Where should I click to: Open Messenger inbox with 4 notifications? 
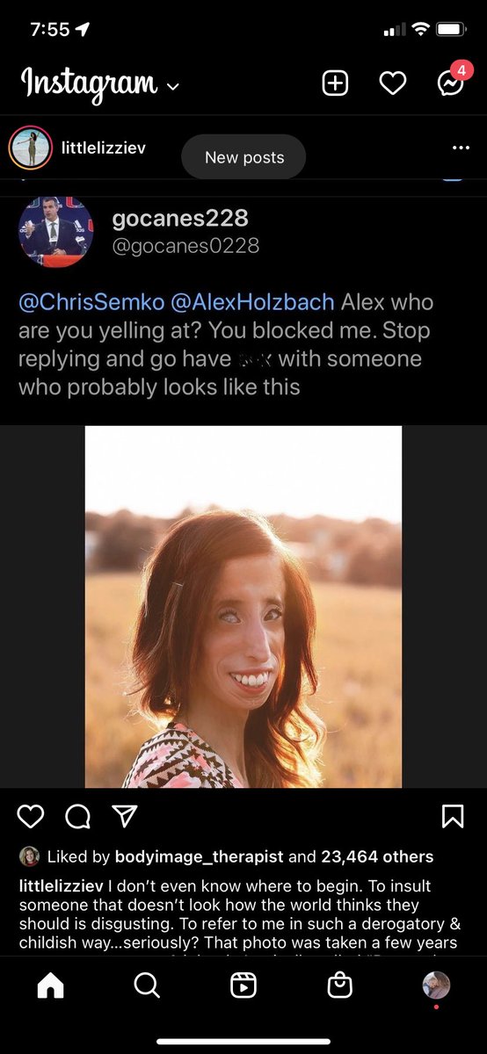coord(451,82)
